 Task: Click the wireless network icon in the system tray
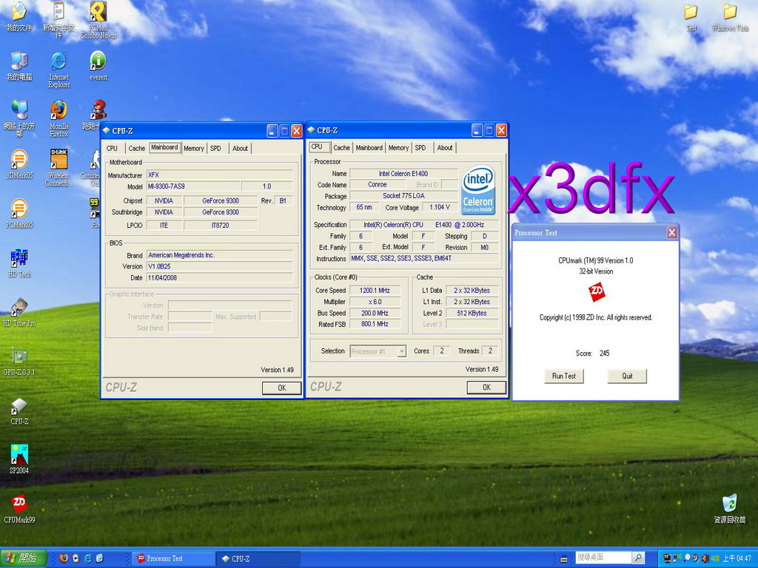pos(677,558)
